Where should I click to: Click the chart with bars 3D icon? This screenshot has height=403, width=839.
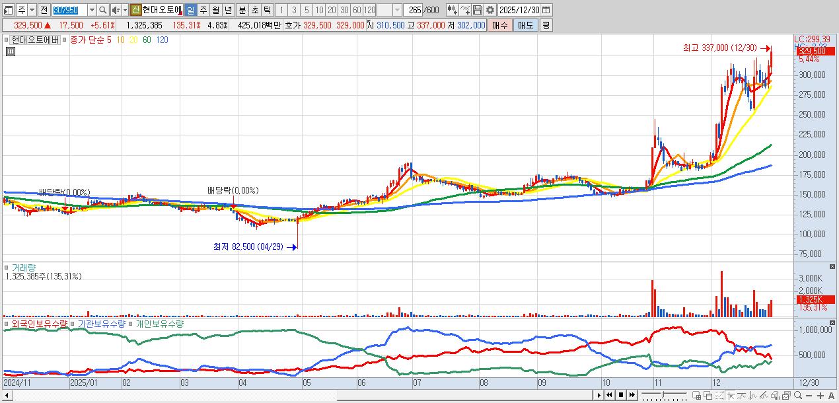(x=775, y=395)
